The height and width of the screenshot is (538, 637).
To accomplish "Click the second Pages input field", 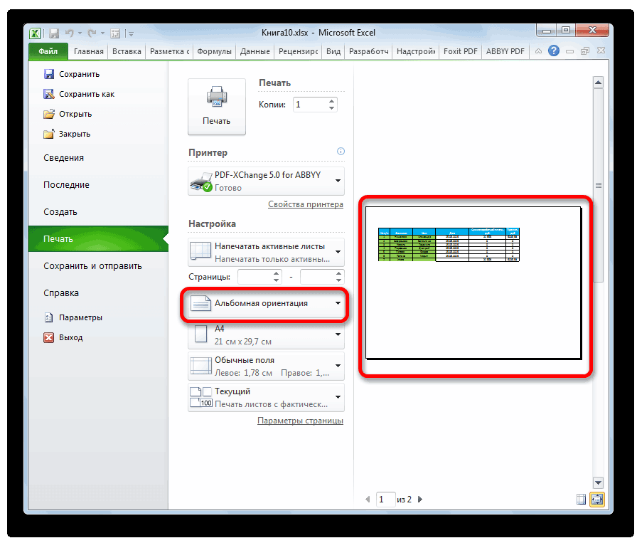I will 317,277.
